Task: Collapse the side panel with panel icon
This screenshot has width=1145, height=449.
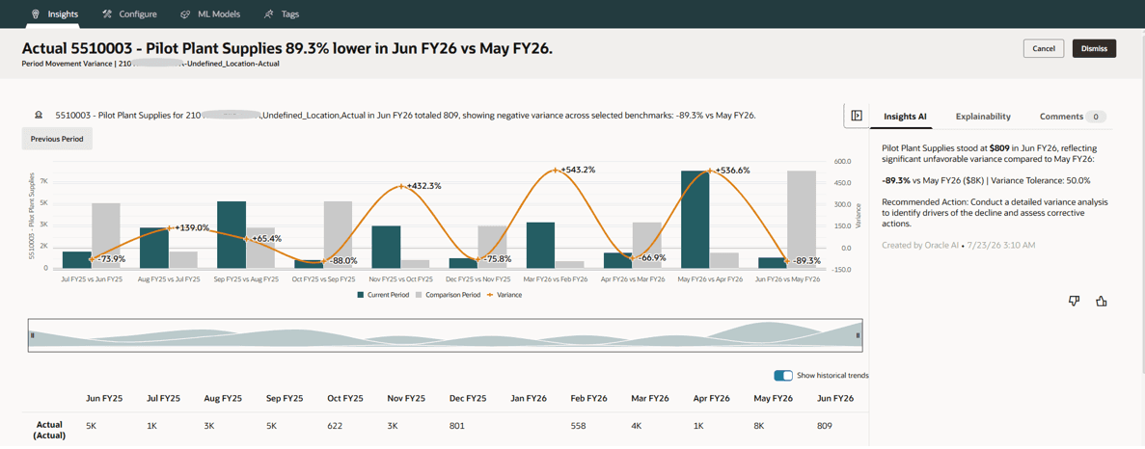Action: click(857, 116)
